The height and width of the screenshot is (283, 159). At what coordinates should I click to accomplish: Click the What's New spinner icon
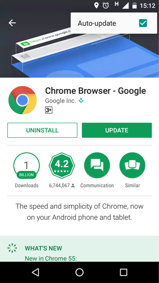pos(12,248)
